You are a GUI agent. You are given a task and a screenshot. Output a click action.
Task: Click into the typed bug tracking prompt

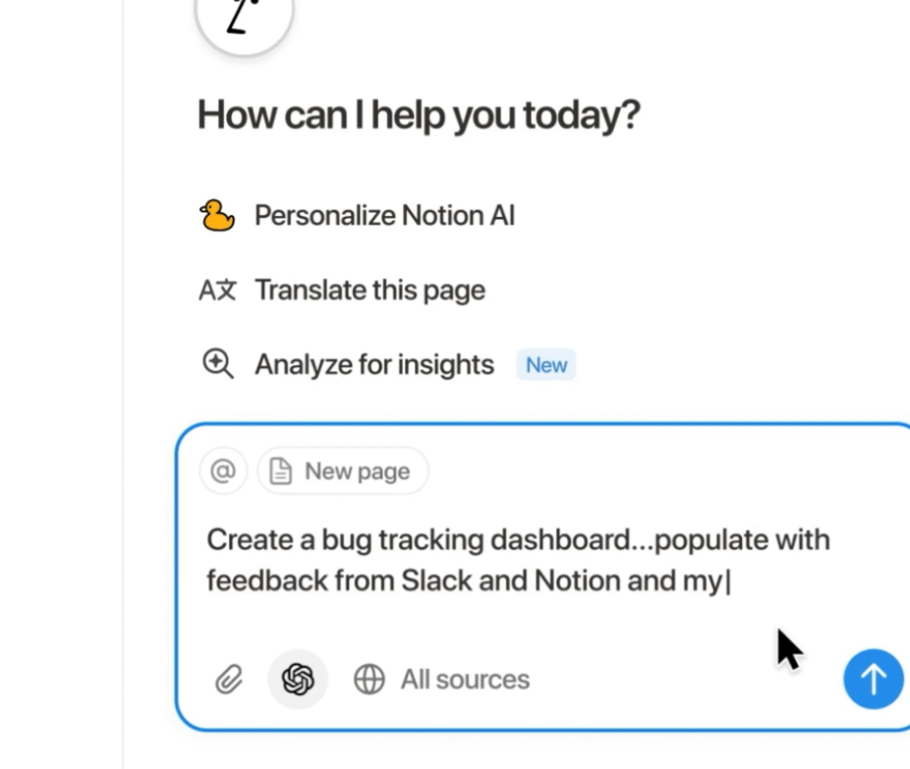coord(518,541)
